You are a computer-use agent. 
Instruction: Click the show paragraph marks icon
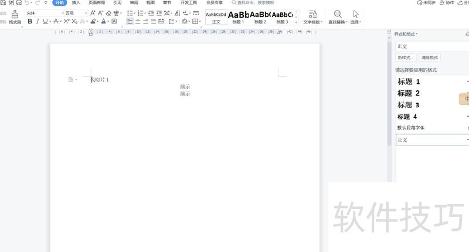click(x=185, y=13)
